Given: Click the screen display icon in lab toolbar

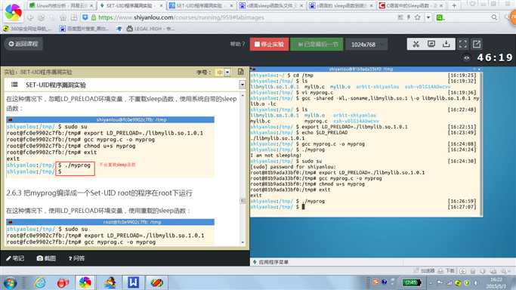Looking at the screenshot, I should pyautogui.click(x=431, y=44).
